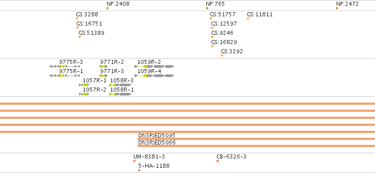Click the 9775R-1 transcript label

click(x=71, y=71)
